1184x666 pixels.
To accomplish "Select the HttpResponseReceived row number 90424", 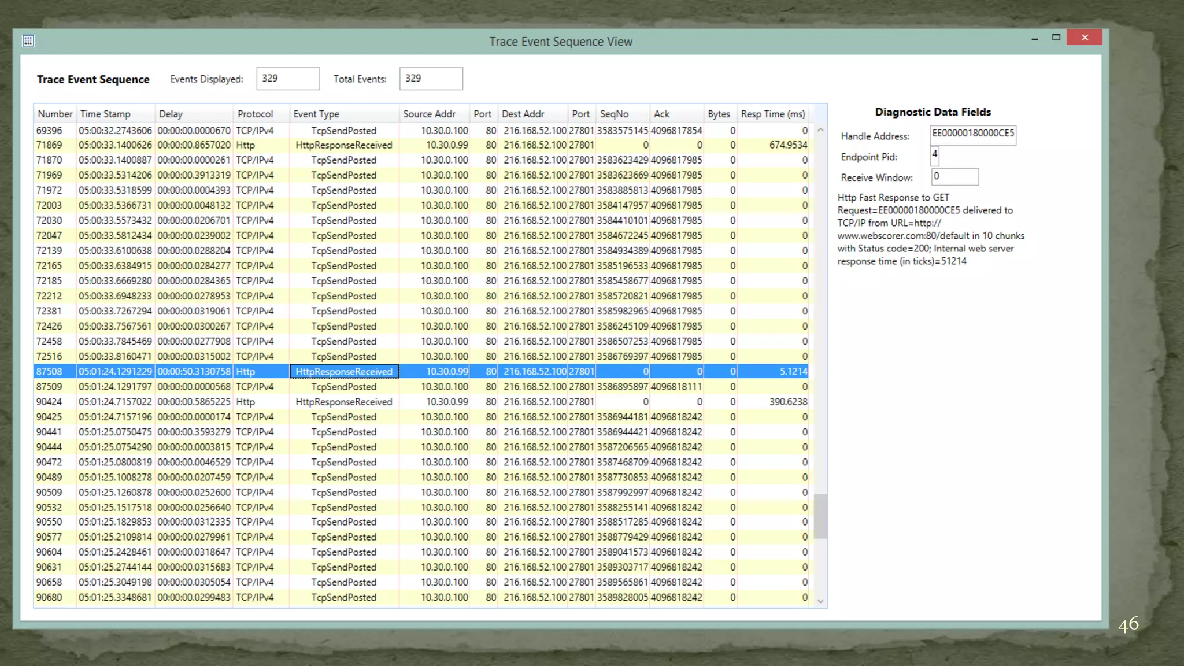I will click(49, 402).
